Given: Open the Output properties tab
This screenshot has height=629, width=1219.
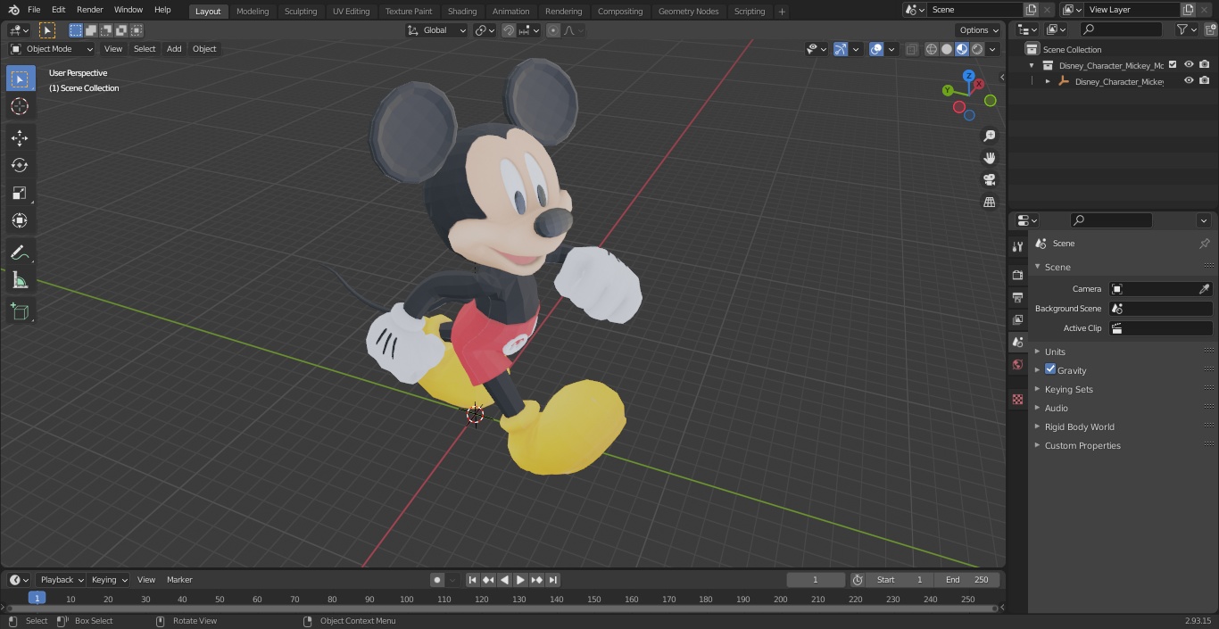Looking at the screenshot, I should pyautogui.click(x=1017, y=297).
